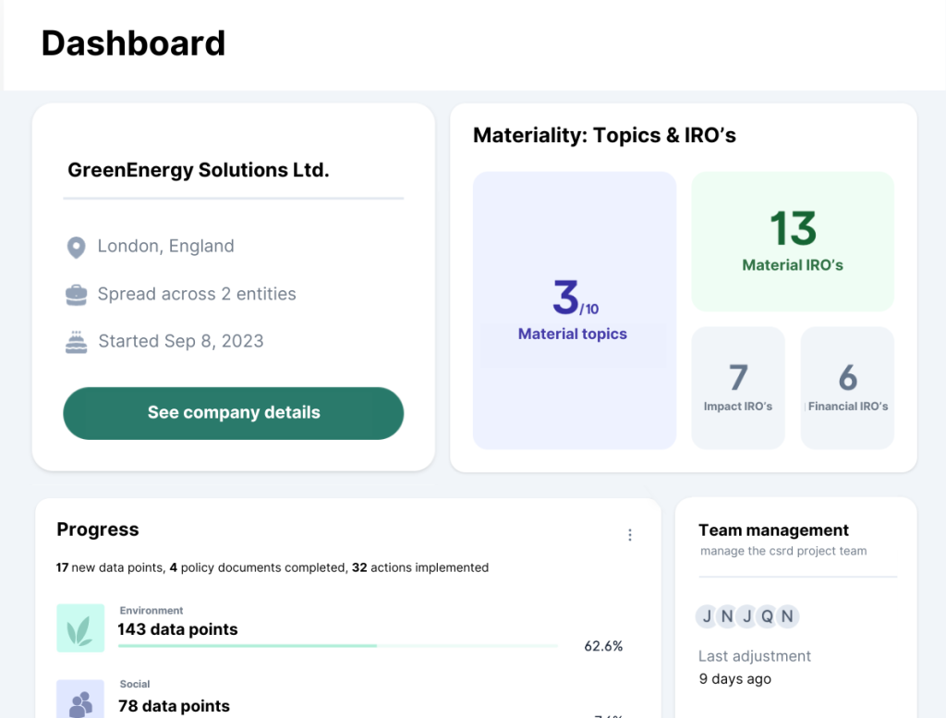This screenshot has width=946, height=718.
Task: Open the Impact IRO's card
Action: (x=737, y=387)
